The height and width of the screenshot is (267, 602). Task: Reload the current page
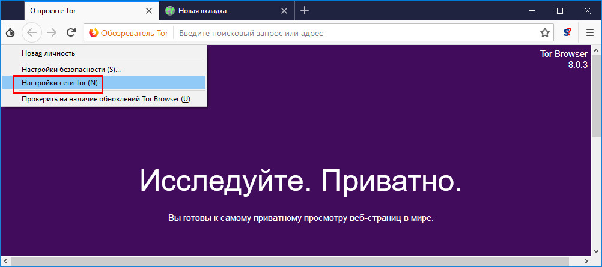71,33
